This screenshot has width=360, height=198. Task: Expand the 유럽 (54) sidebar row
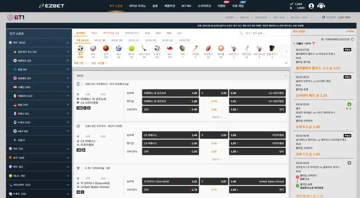coord(39,69)
